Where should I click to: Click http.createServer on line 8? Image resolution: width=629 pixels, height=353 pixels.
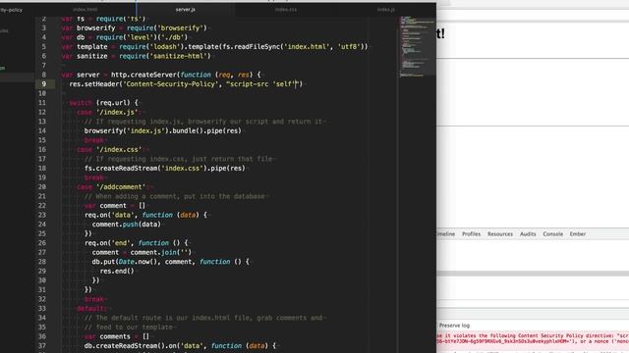tap(143, 75)
